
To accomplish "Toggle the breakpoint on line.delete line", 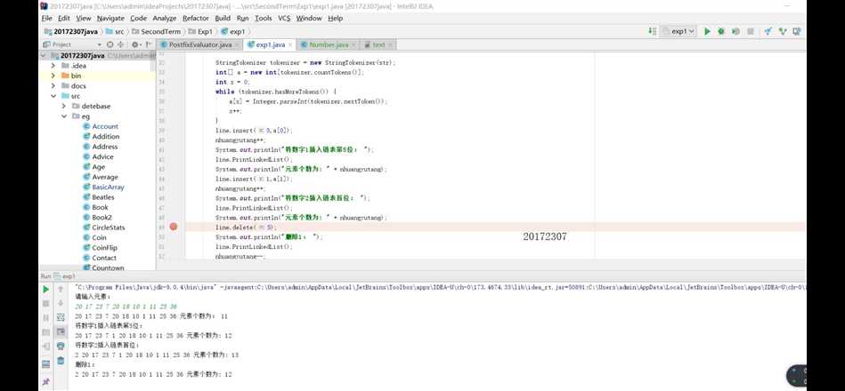I will point(173,227).
